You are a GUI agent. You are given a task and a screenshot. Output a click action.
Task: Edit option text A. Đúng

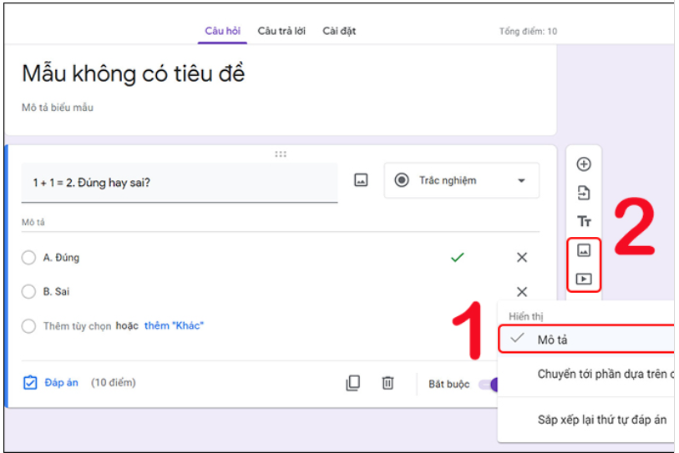tap(61, 258)
